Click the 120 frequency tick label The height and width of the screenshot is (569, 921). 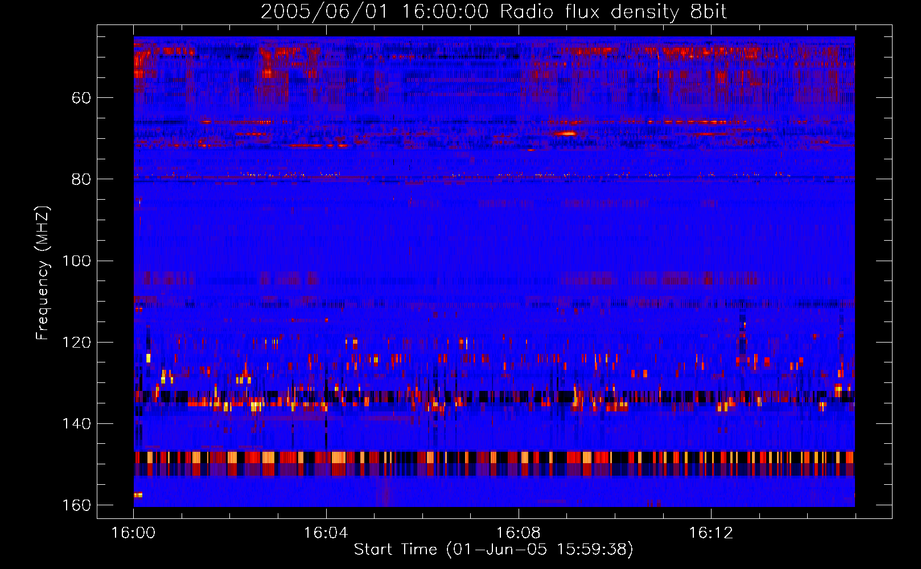click(x=77, y=343)
